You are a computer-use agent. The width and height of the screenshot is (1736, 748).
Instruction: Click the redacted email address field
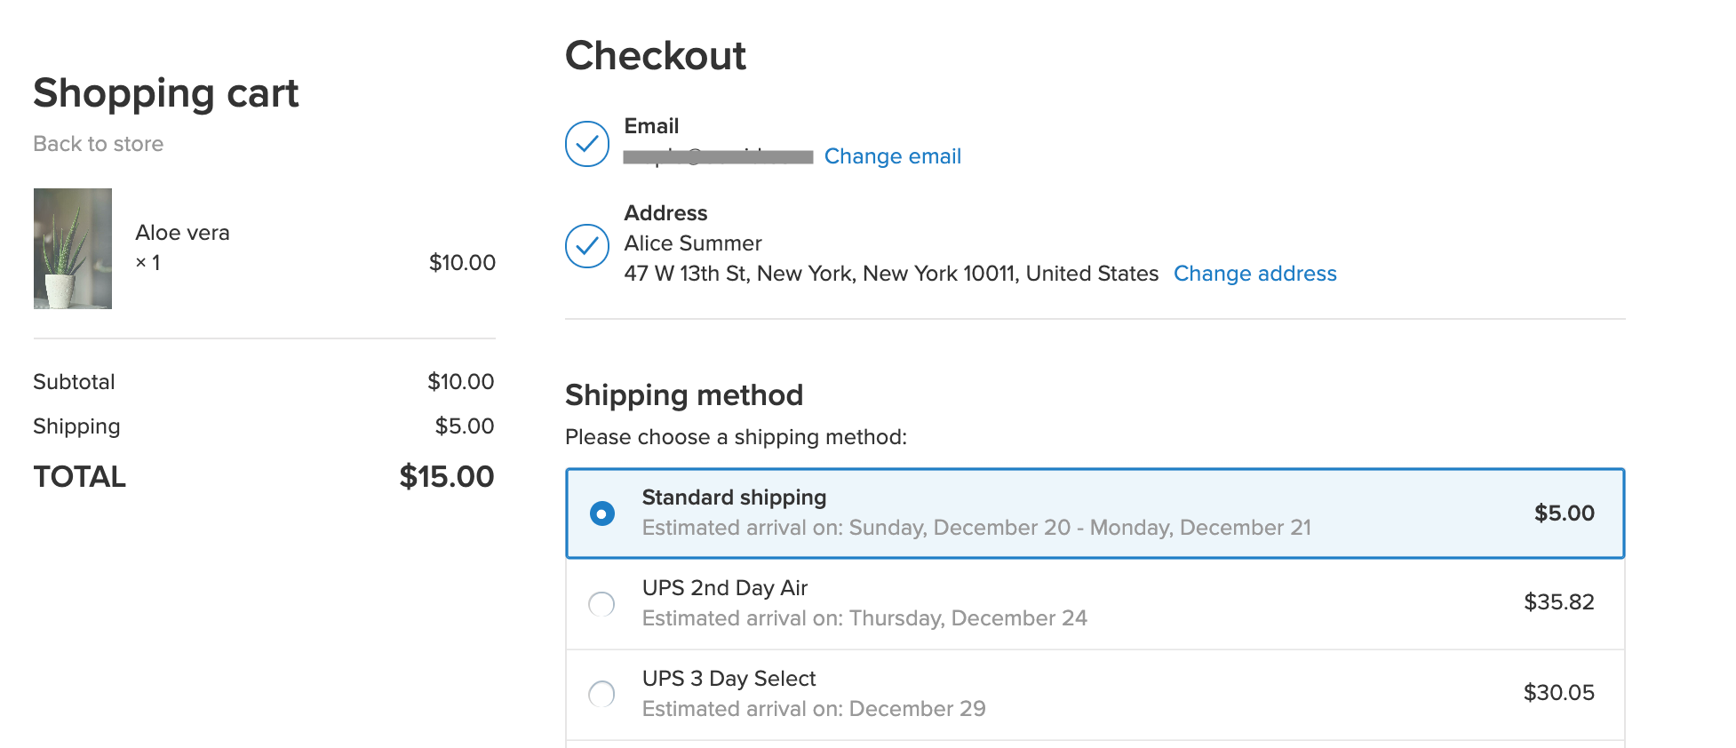[x=718, y=157]
